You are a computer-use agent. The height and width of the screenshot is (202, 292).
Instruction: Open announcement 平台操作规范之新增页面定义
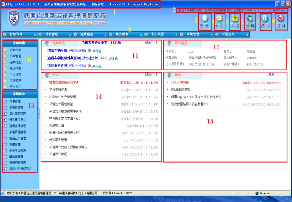[x=68, y=147]
